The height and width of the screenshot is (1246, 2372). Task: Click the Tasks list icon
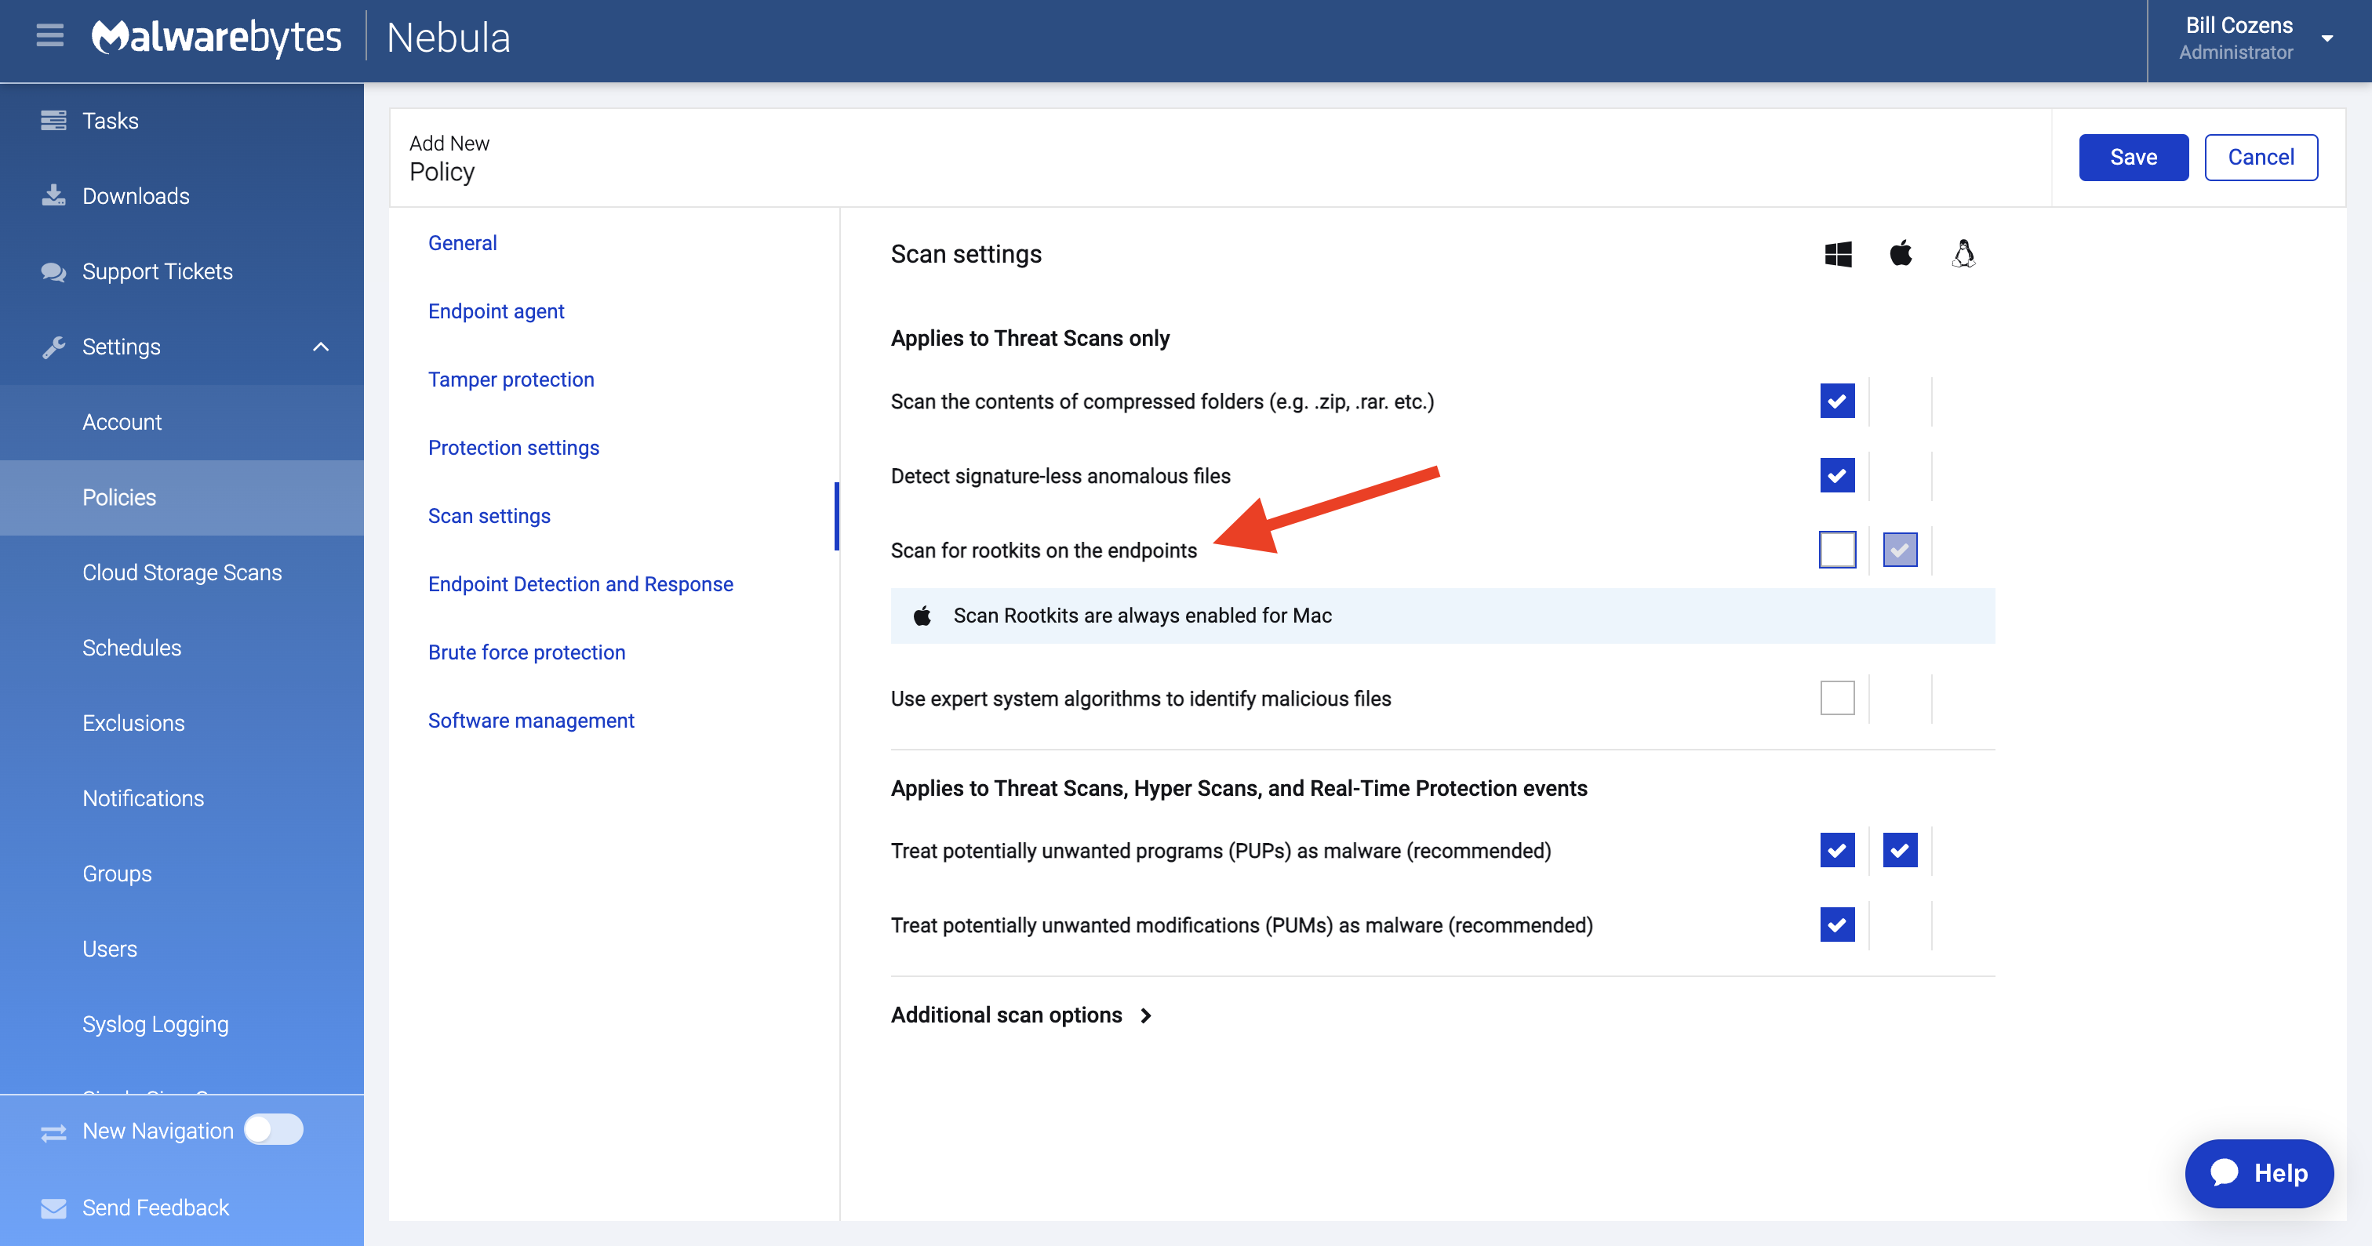[x=53, y=121]
